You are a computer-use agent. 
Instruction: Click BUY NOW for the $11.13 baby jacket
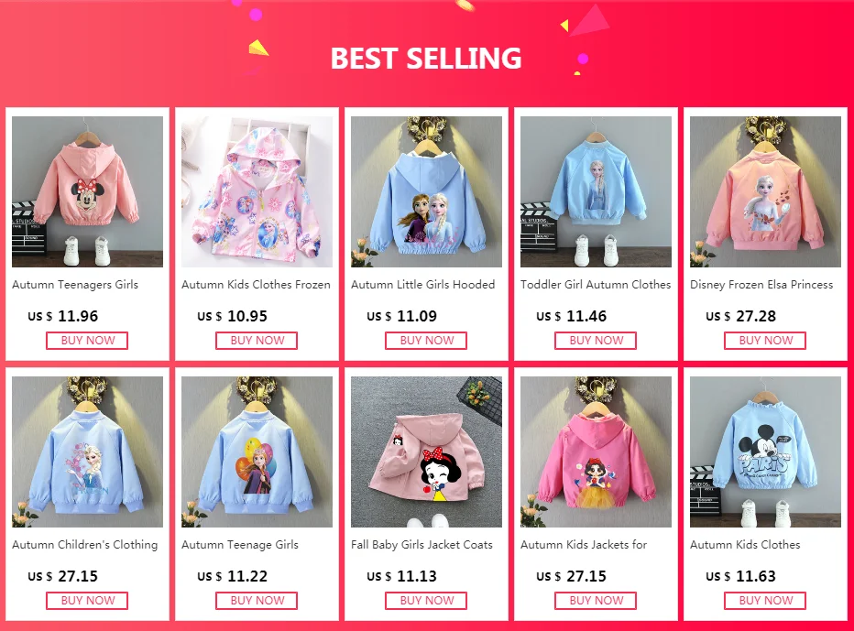426,601
